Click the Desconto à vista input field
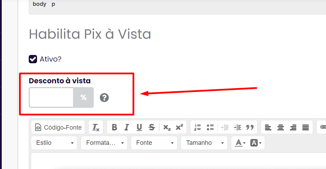Viewport: 326px width, 169px height. [x=51, y=97]
